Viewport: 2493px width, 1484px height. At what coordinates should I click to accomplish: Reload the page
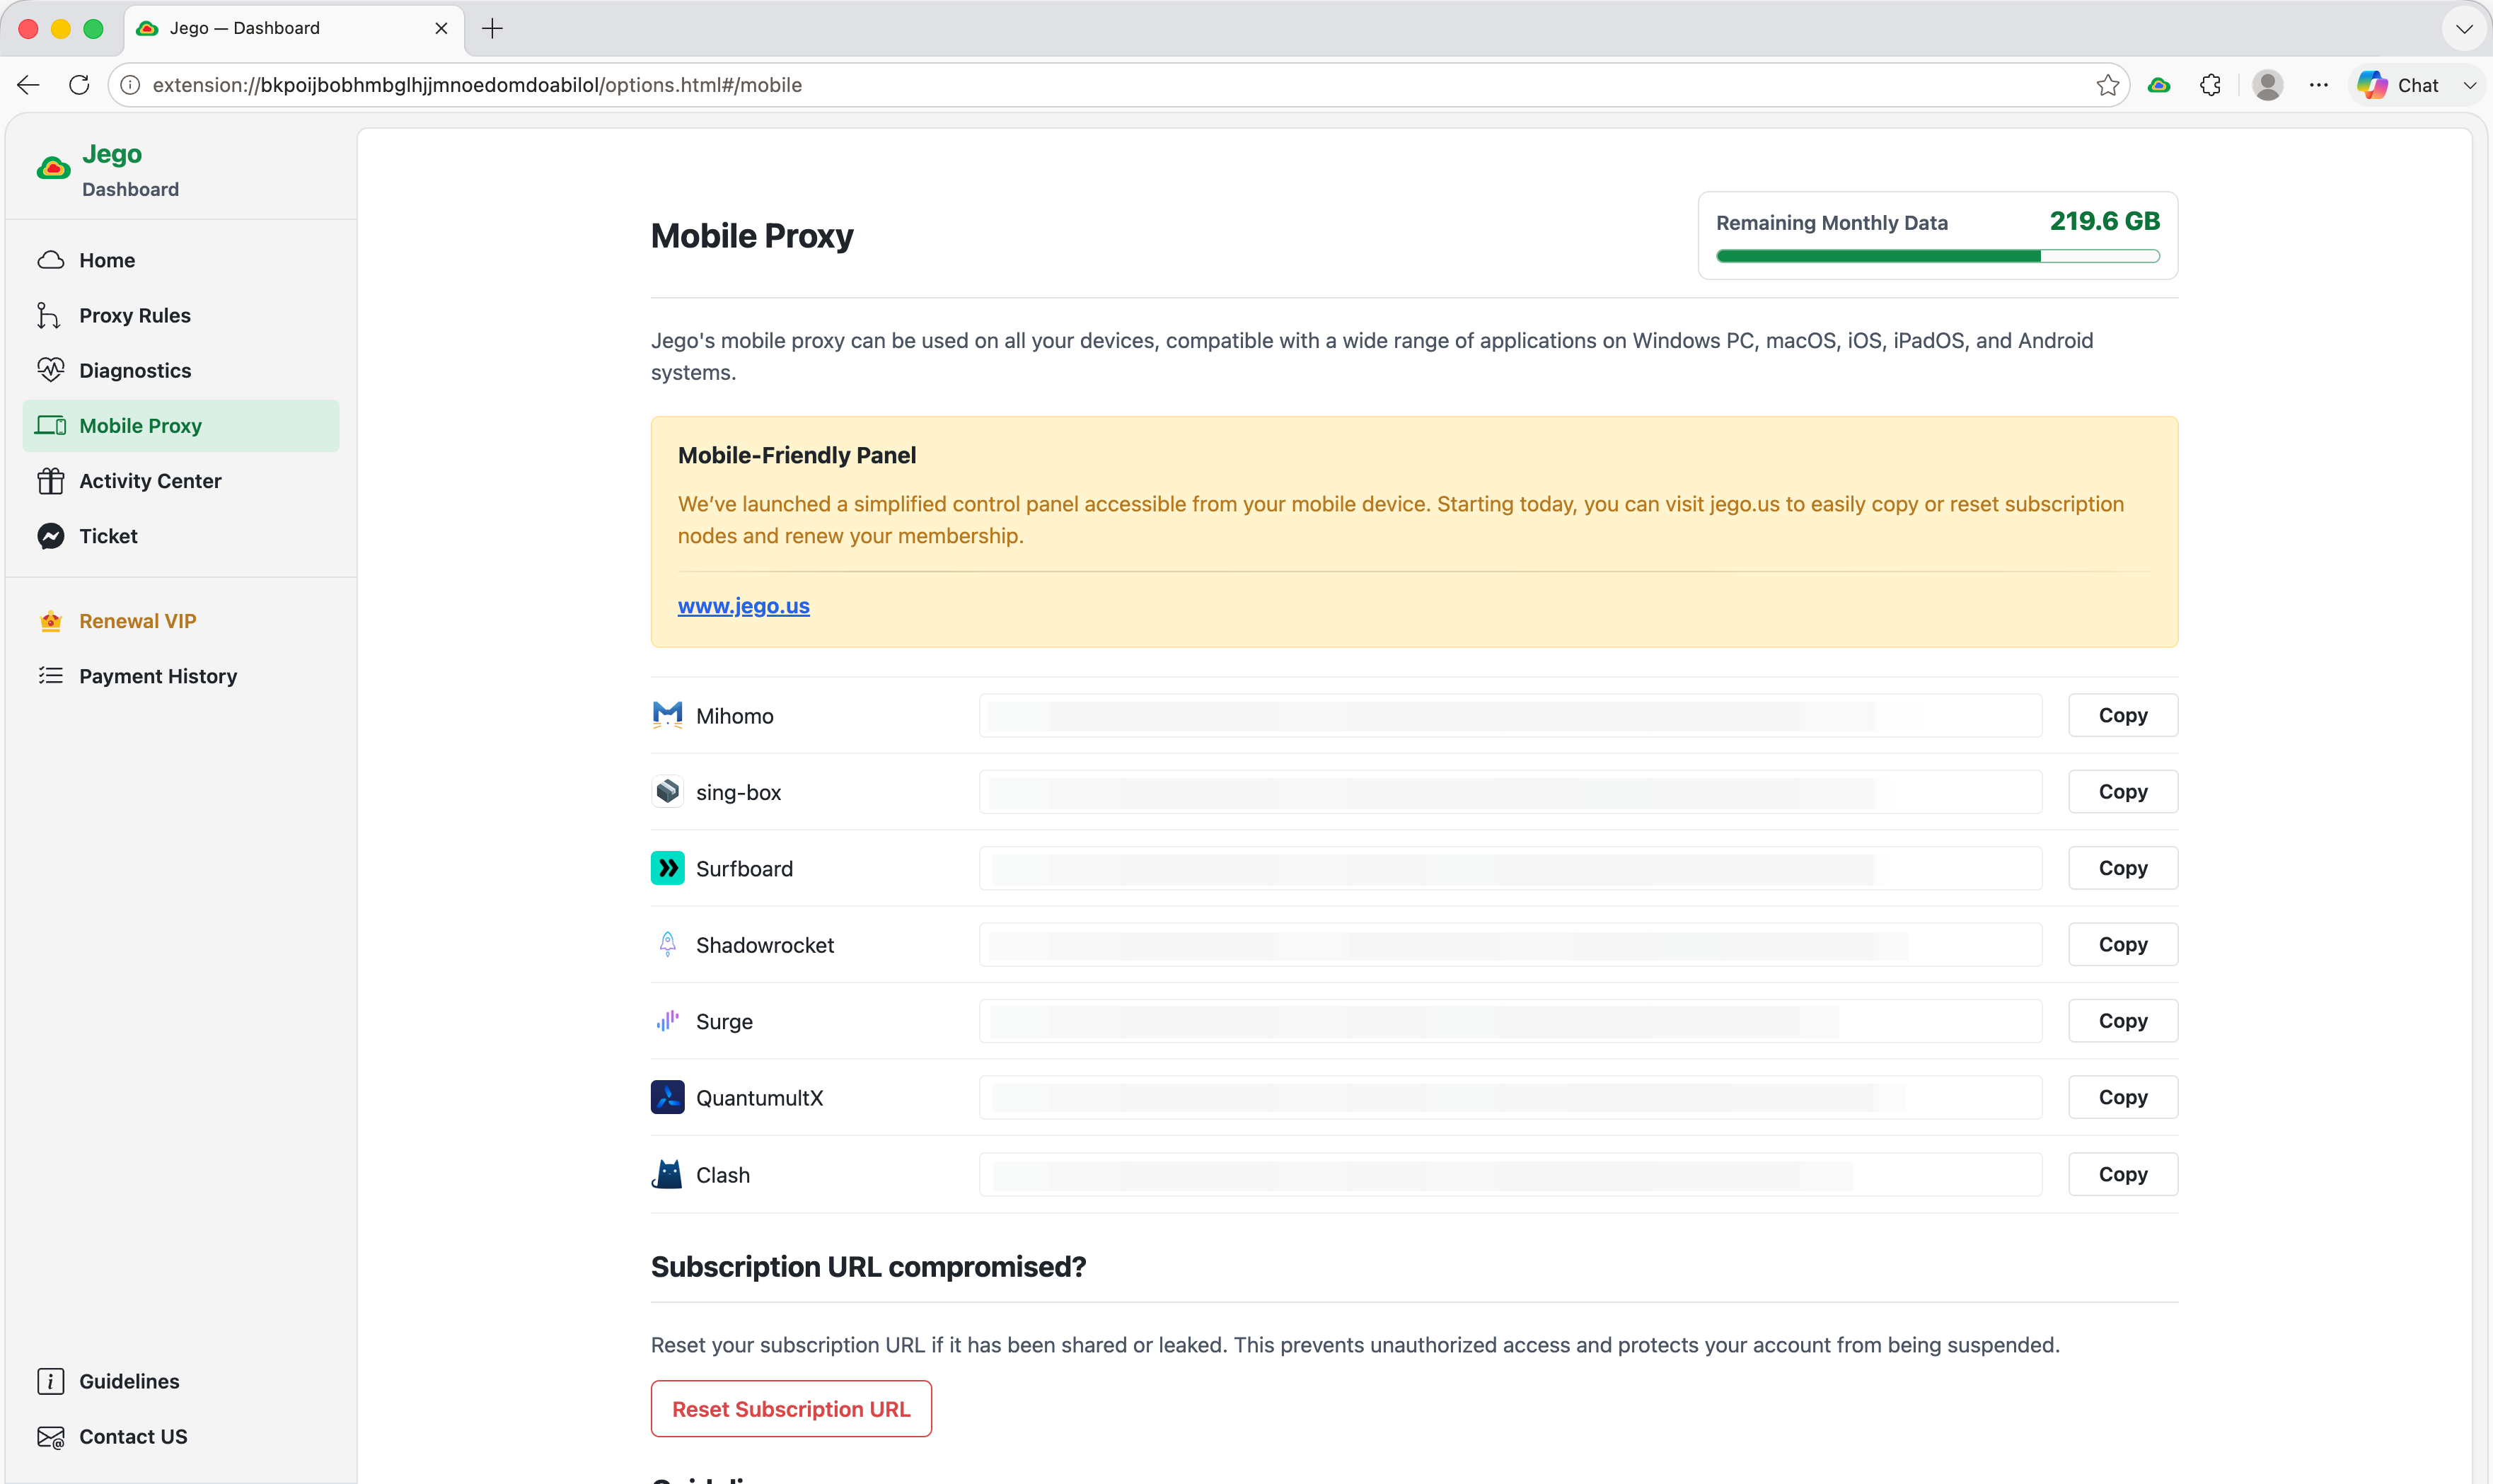[x=79, y=85]
